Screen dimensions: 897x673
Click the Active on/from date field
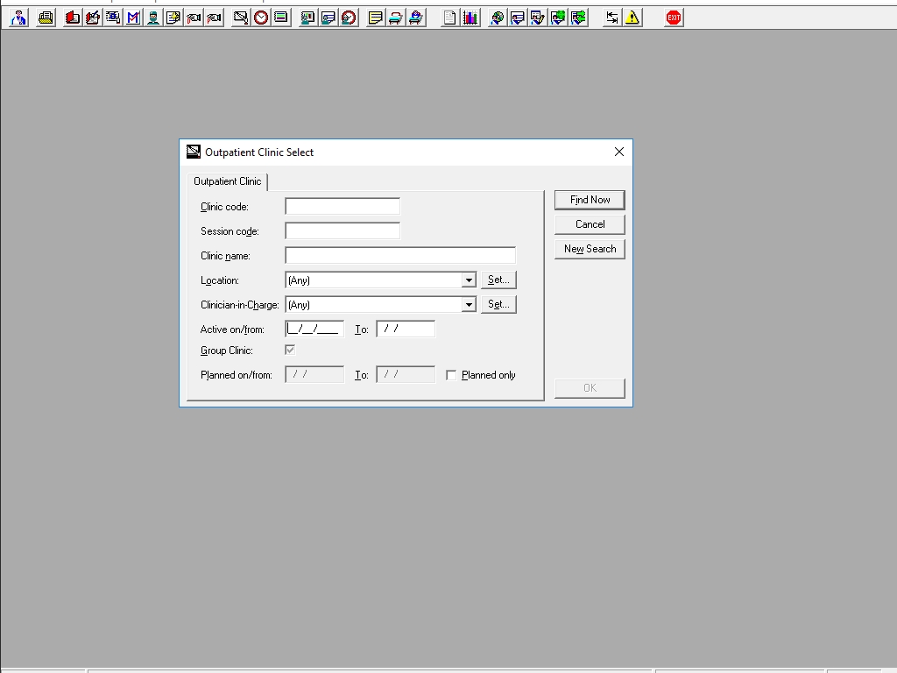pos(314,329)
